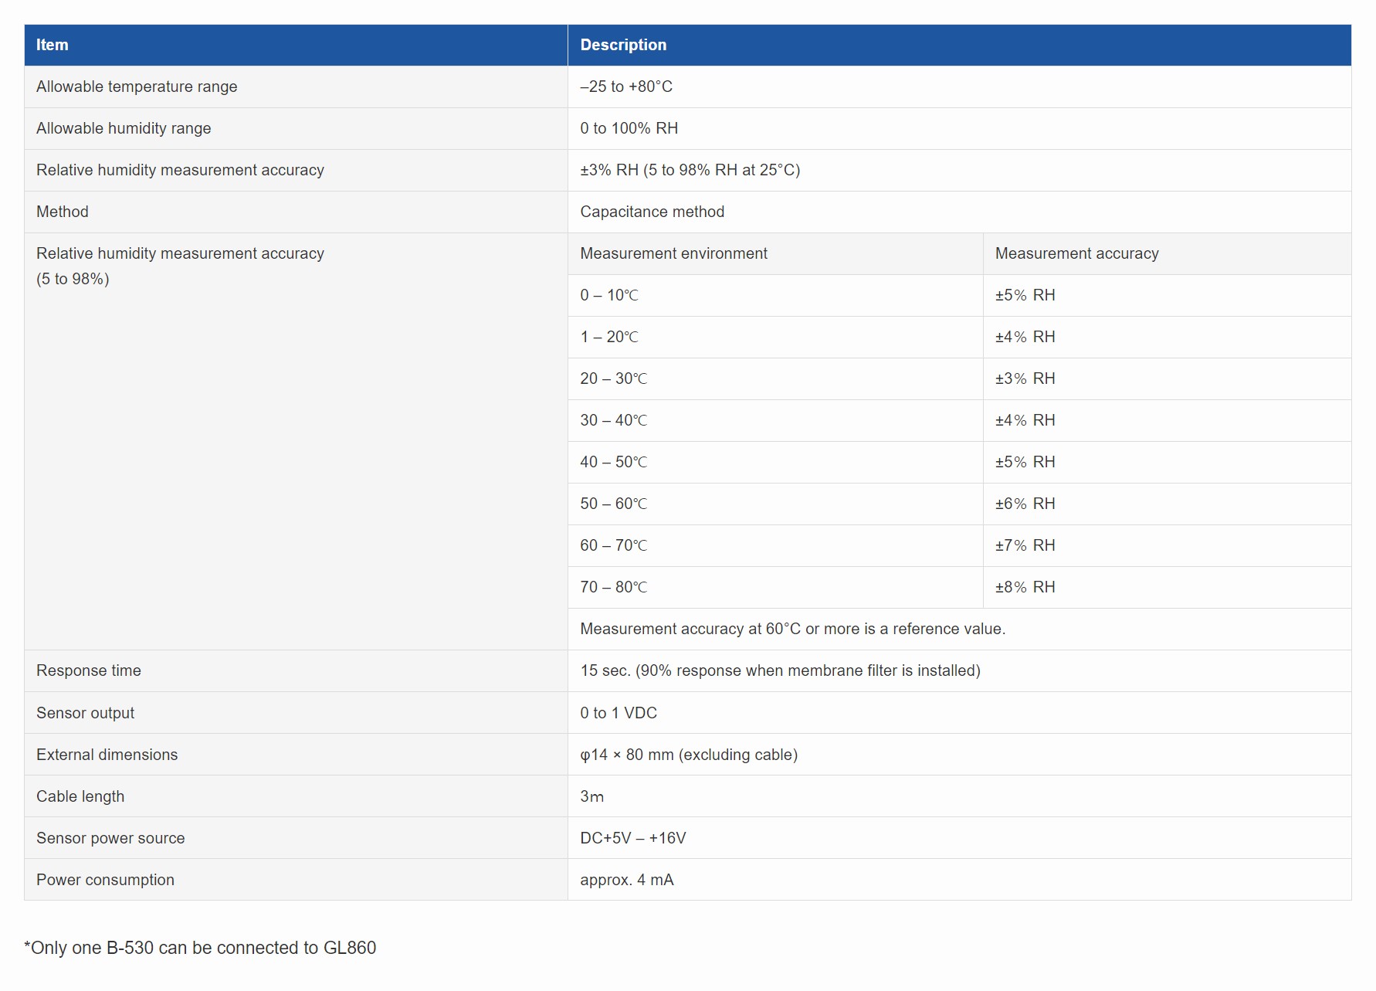
Task: Click the "0 to 100% RH" value
Action: pyautogui.click(x=629, y=128)
